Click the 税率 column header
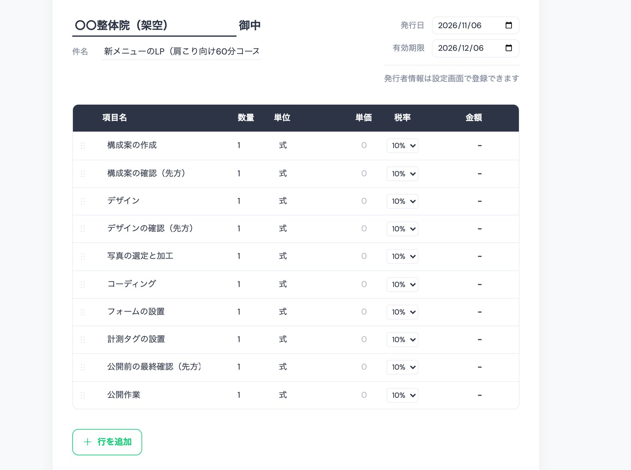This screenshot has width=631, height=470. click(402, 118)
